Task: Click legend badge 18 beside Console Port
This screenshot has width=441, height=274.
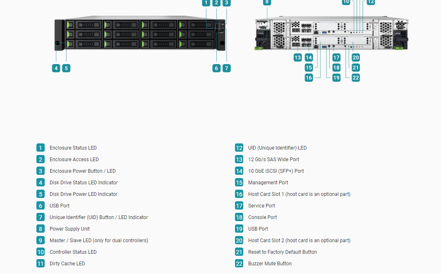Action: tap(239, 217)
